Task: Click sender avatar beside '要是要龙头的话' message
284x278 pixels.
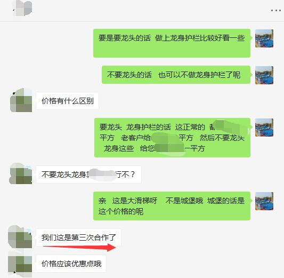Action: (264, 38)
